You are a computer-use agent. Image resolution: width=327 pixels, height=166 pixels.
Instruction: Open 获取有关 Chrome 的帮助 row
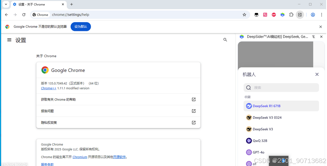pos(118,99)
